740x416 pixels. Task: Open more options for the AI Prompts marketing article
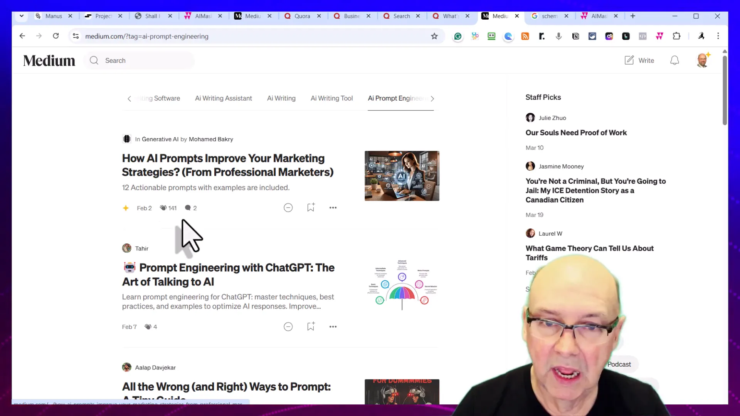click(x=333, y=208)
